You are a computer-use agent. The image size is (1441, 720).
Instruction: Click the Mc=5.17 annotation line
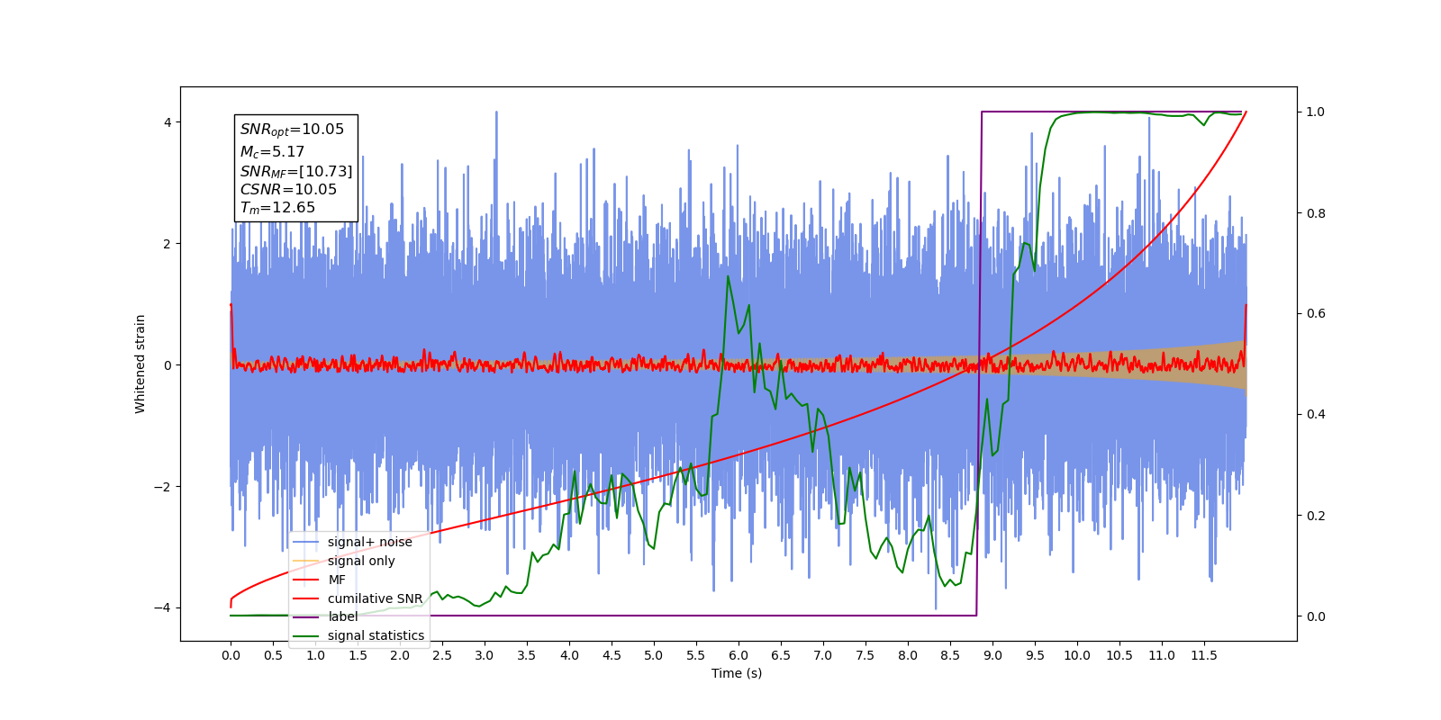click(x=272, y=152)
